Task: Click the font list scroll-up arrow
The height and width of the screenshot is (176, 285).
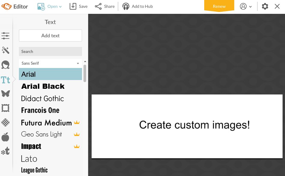Action: [x=85, y=61]
